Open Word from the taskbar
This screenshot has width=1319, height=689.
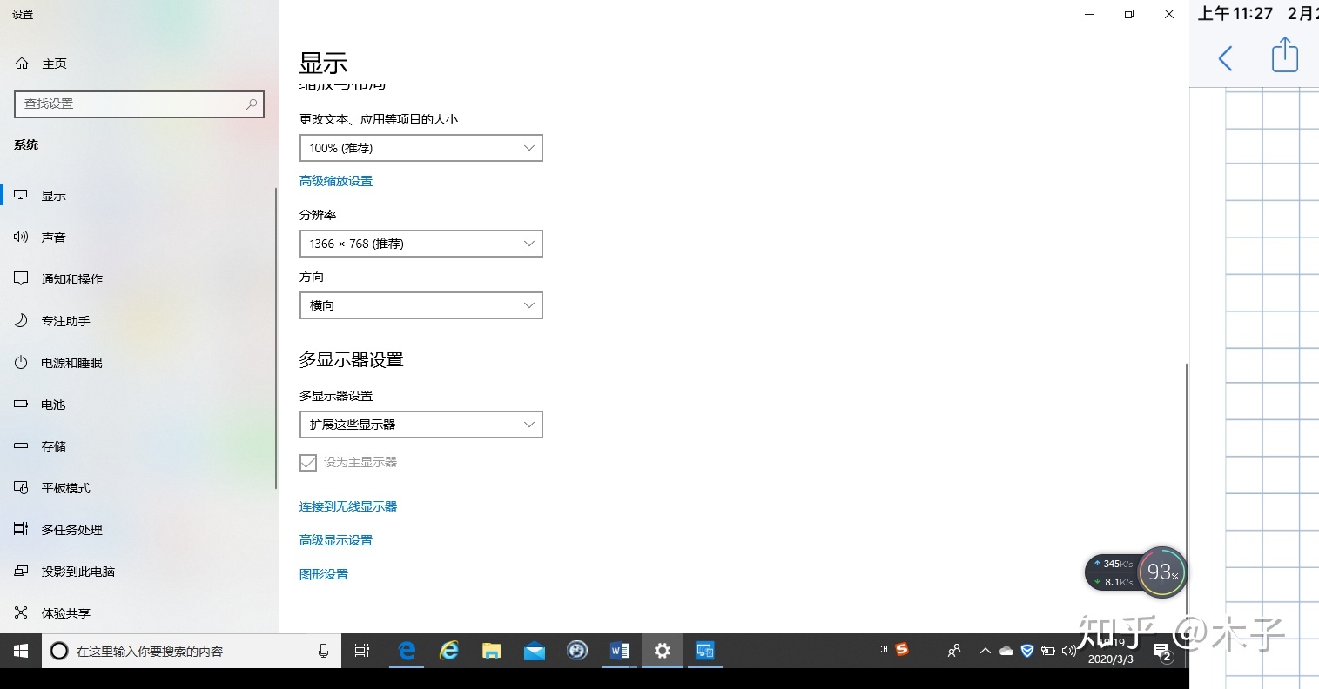[620, 651]
